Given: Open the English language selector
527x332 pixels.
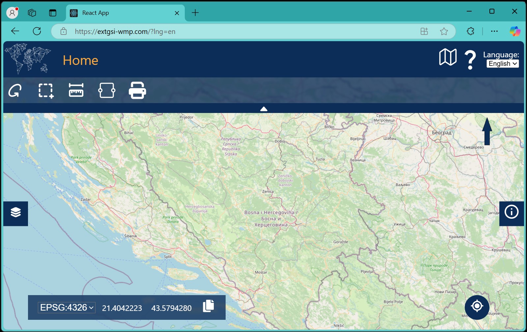Looking at the screenshot, I should coord(502,64).
